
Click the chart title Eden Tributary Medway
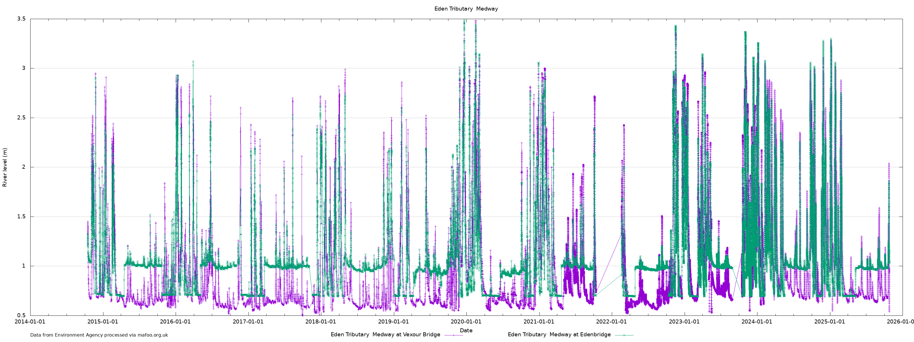coord(466,9)
